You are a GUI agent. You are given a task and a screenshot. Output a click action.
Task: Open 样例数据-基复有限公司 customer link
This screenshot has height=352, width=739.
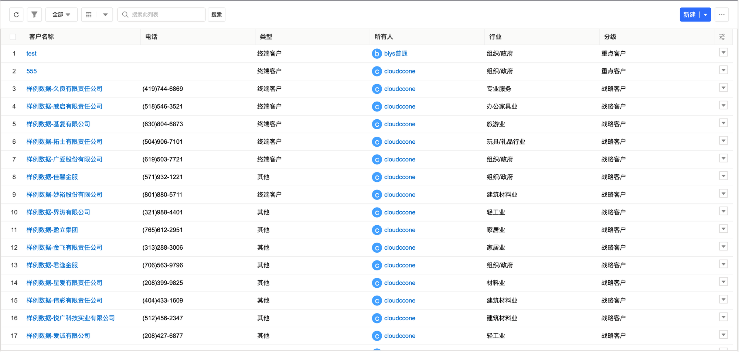58,124
